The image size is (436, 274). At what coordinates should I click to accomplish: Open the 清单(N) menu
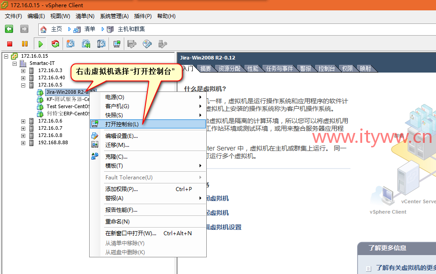click(85, 16)
